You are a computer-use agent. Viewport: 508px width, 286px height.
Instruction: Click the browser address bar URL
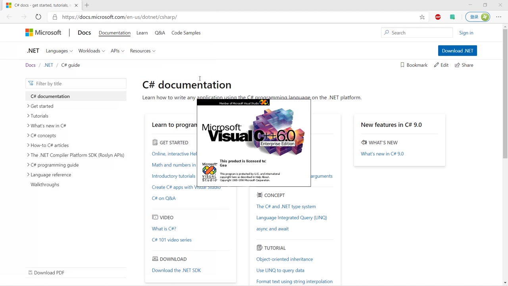coord(119,17)
